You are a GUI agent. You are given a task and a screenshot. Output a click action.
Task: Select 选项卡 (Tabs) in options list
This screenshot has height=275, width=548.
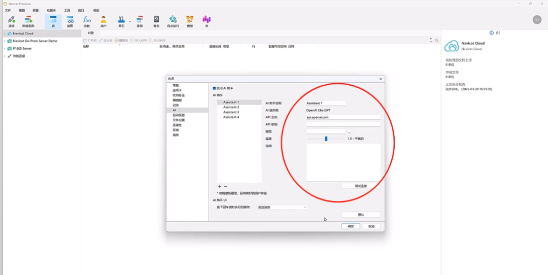point(177,90)
